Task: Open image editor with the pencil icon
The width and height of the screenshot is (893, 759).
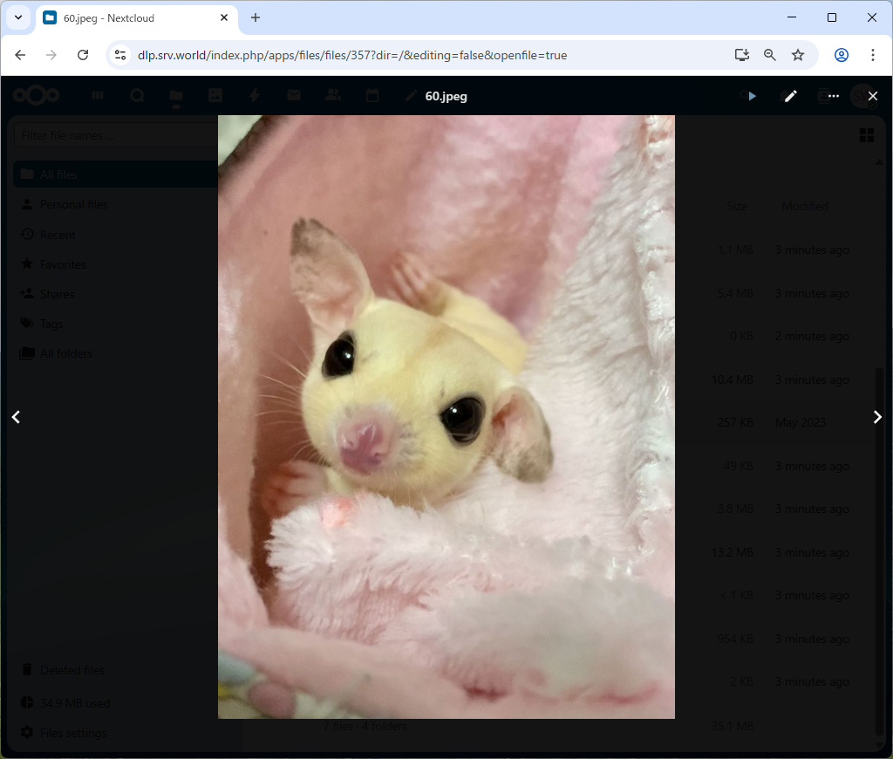Action: click(x=791, y=96)
